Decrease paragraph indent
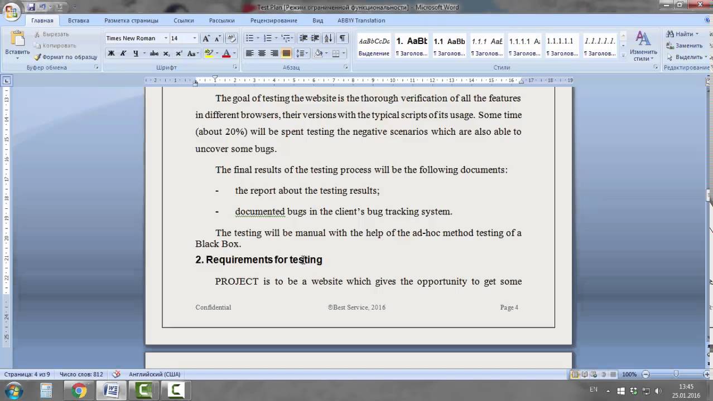 303,38
